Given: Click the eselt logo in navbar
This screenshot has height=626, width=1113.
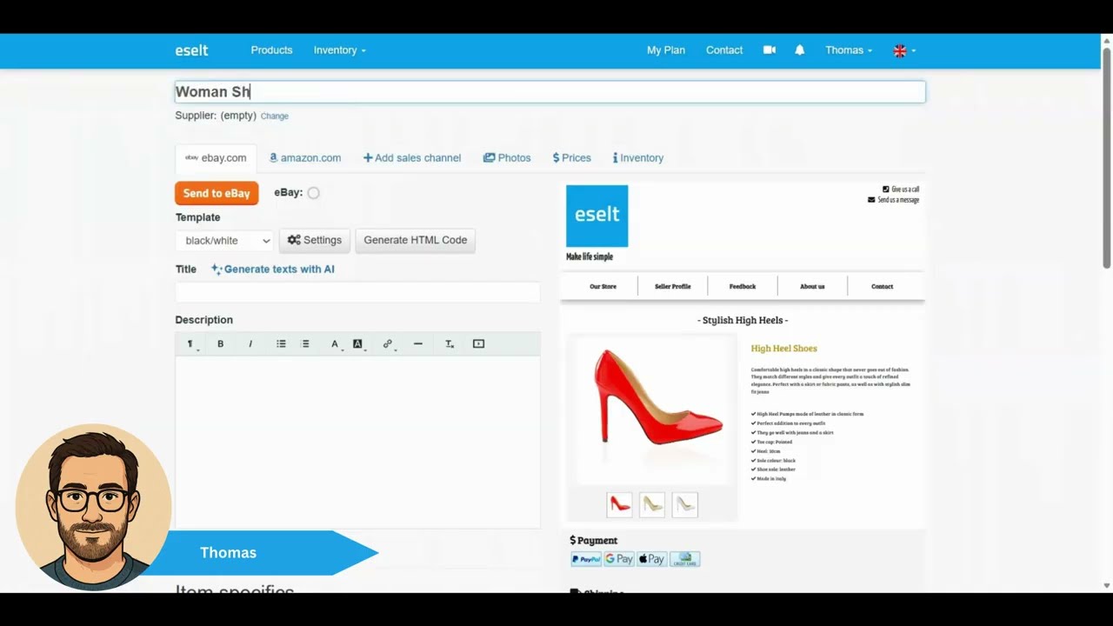Looking at the screenshot, I should [191, 50].
